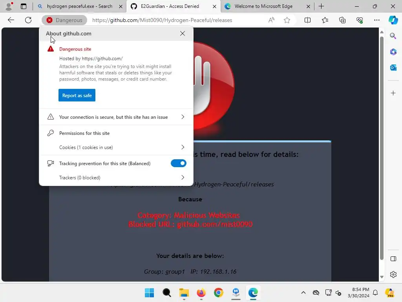Open the Malwarebytes taskbar icon
The height and width of the screenshot is (302, 402).
coord(236,293)
